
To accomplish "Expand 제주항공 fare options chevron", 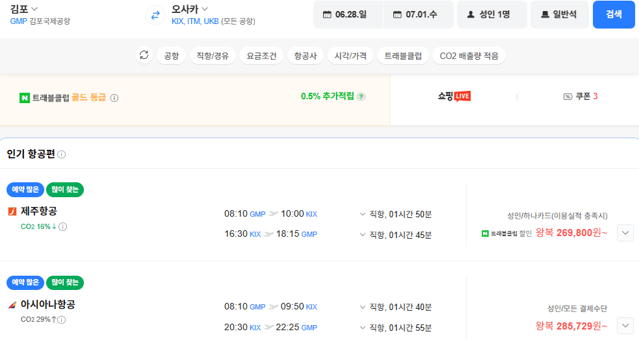I will pyautogui.click(x=625, y=233).
